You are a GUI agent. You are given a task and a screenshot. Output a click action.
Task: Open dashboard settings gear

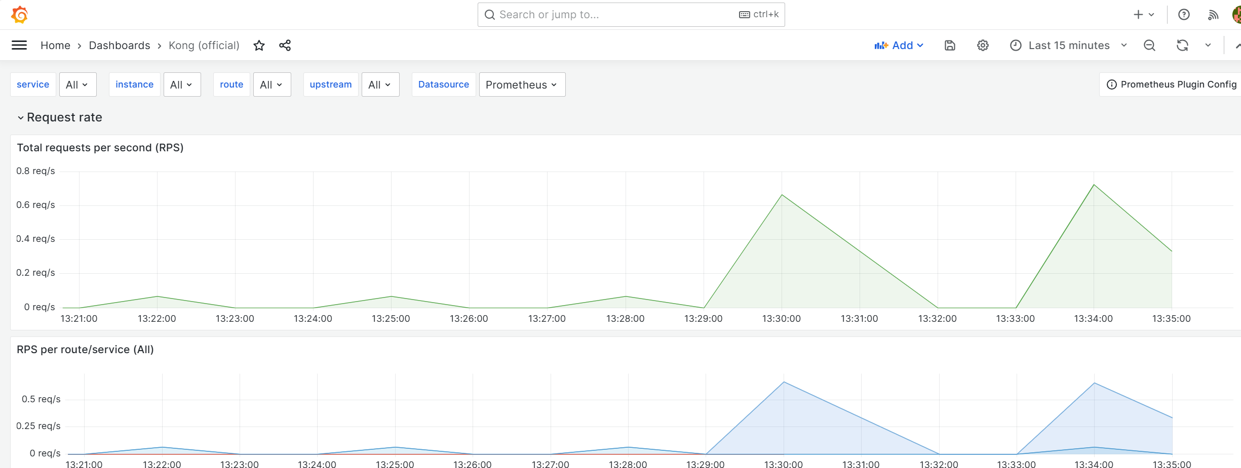point(983,46)
